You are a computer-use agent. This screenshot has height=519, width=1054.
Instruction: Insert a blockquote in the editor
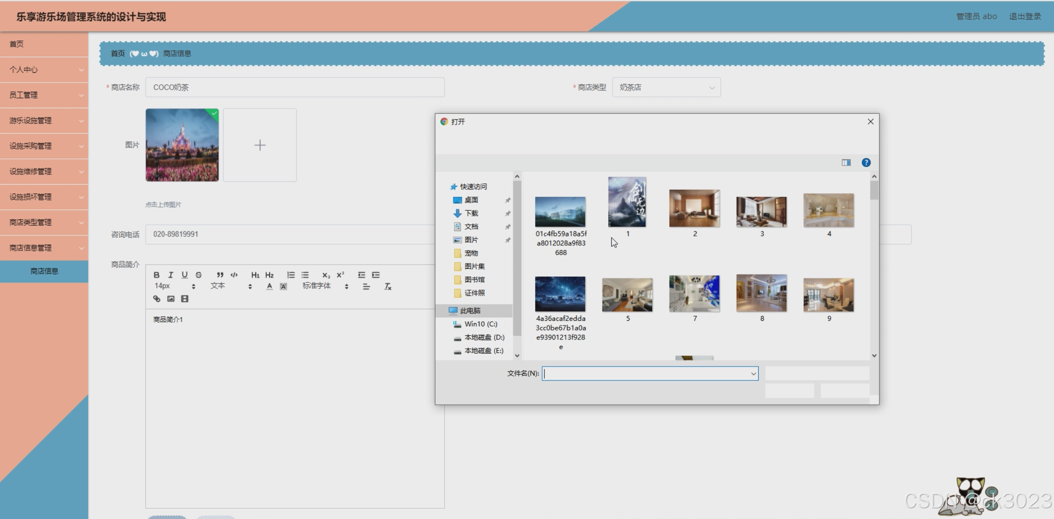coord(220,275)
